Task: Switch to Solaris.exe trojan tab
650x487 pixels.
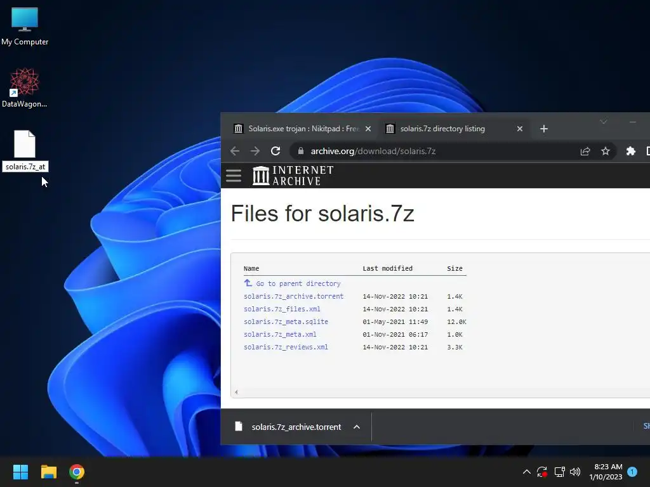Action: [x=303, y=129]
